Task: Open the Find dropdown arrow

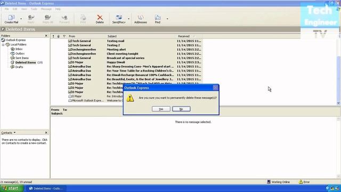Action: (167, 19)
